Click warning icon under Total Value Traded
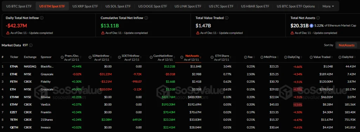This screenshot has width=360, height=132. pos(198,33)
